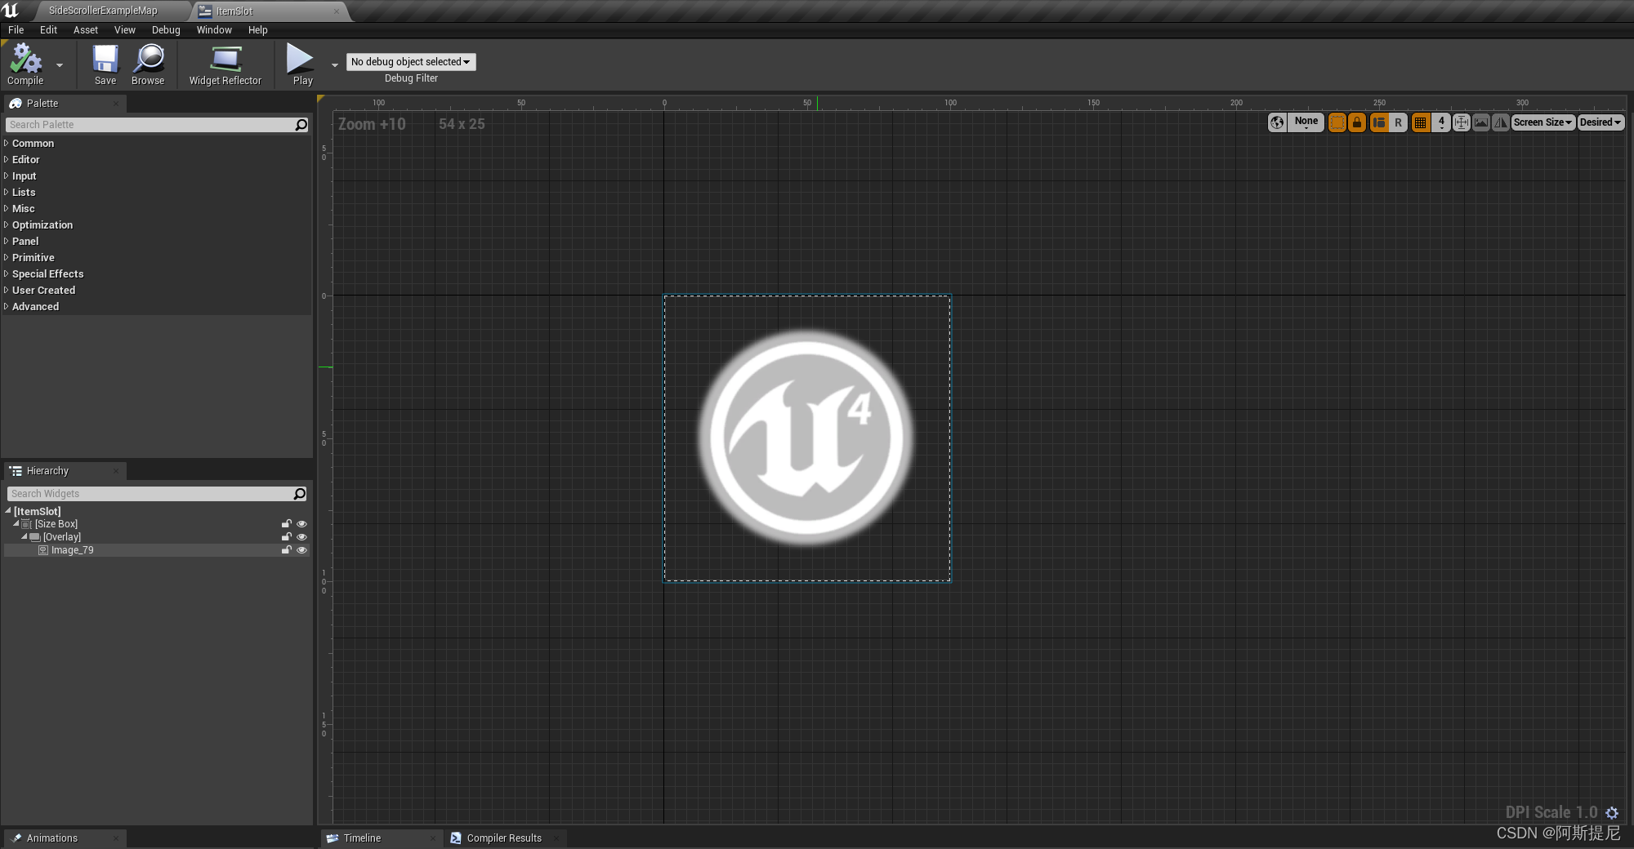Open the grid snap size 4 dropdown

(x=1441, y=122)
